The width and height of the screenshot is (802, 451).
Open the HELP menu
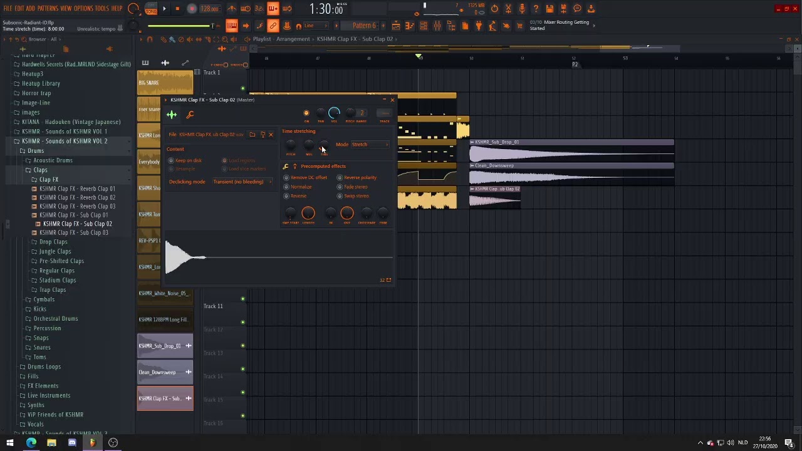(x=117, y=9)
